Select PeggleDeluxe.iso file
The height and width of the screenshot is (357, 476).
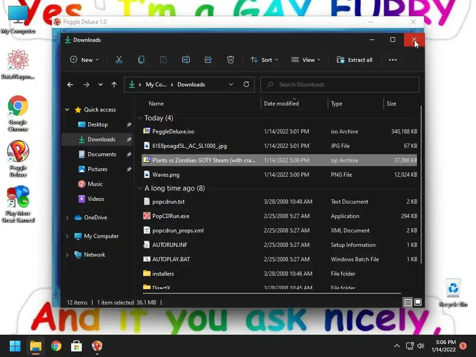[x=279, y=132]
